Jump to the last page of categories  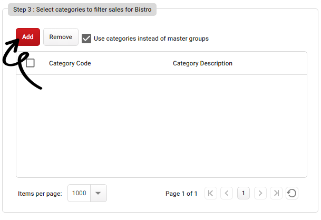(x=276, y=194)
